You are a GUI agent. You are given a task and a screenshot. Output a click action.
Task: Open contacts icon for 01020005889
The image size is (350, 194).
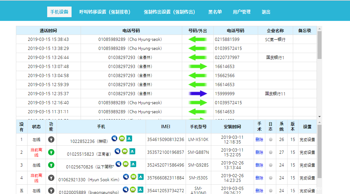pos(140,190)
